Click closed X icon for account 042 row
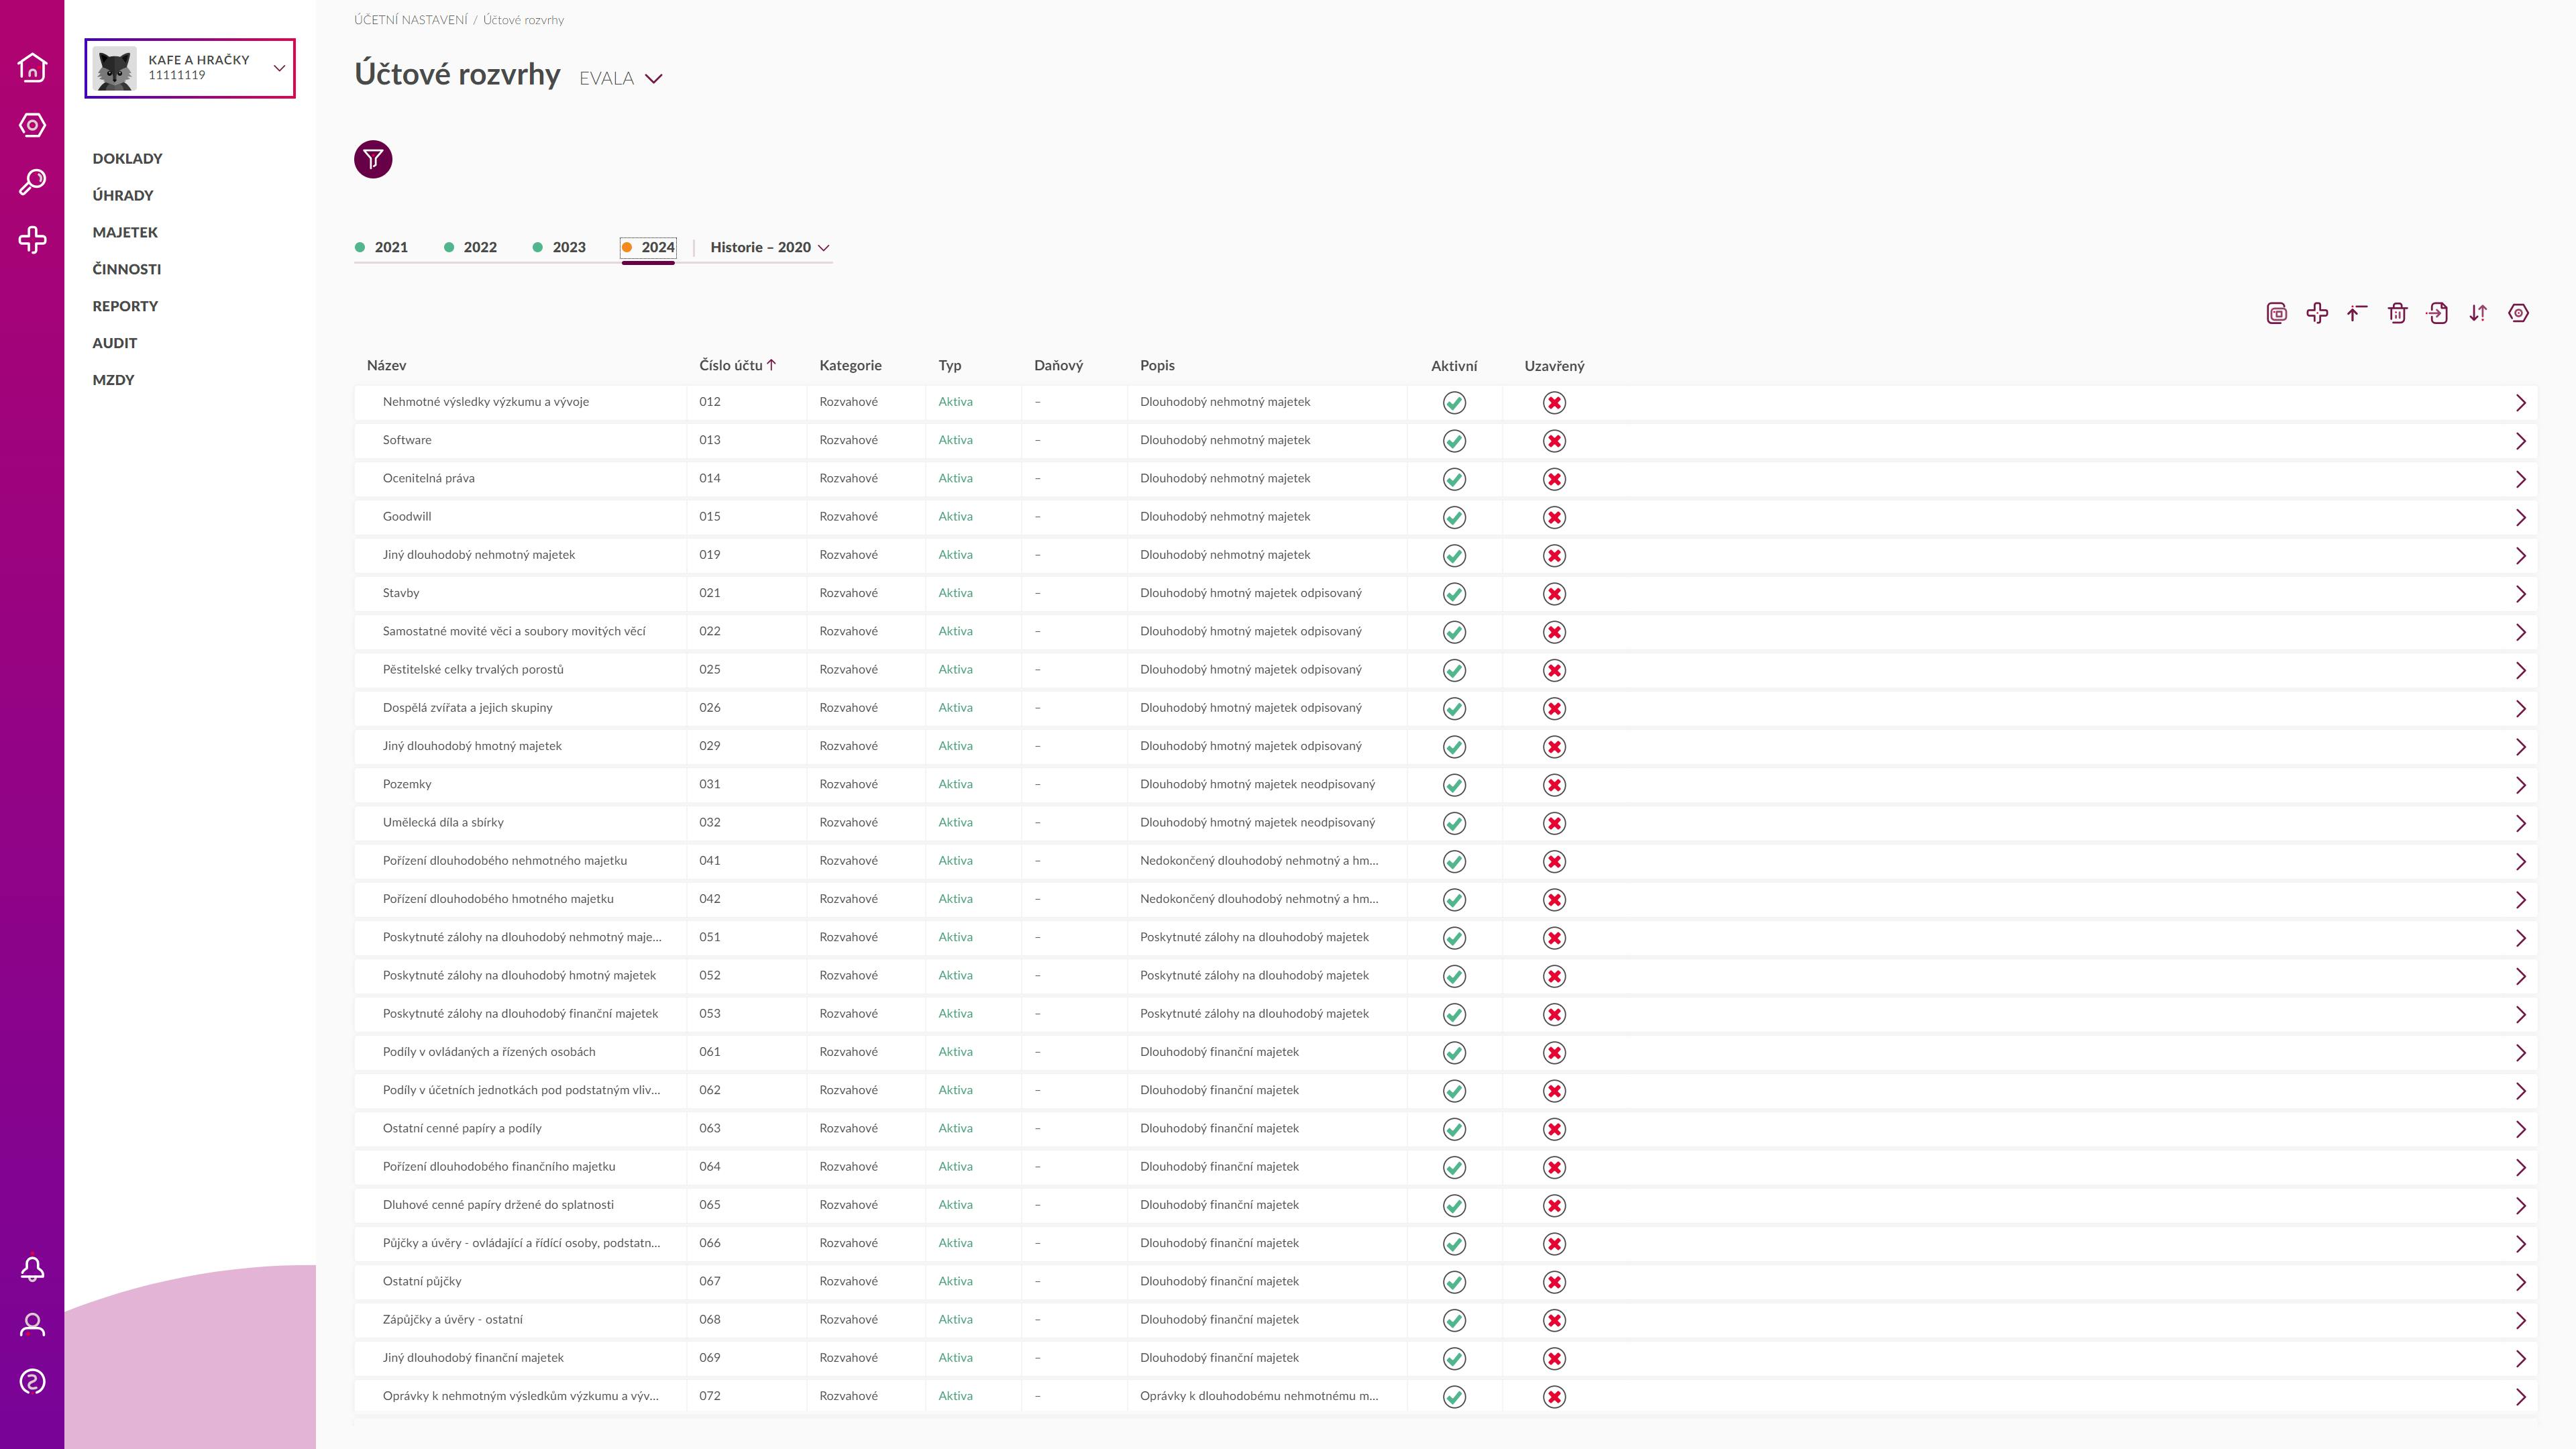 1554,900
